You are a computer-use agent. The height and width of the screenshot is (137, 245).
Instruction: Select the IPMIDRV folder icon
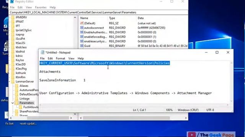pyautogui.click(x=13, y=17)
